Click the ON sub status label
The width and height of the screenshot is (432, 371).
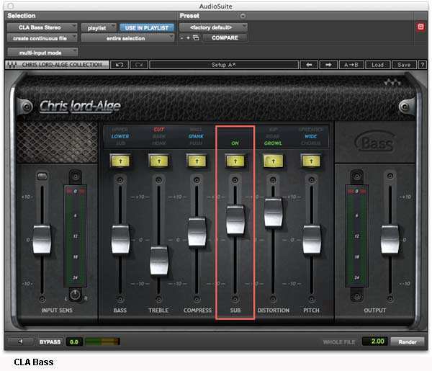click(235, 143)
